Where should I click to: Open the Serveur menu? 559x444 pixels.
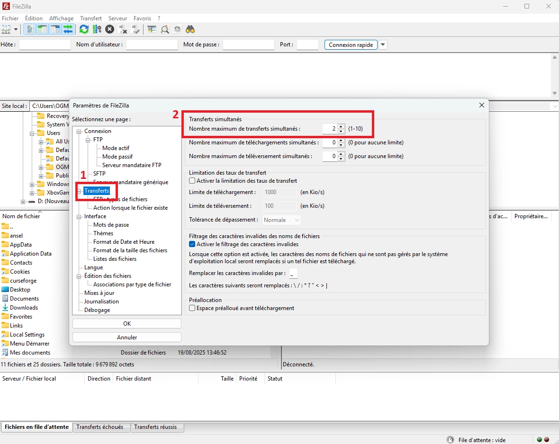117,18
